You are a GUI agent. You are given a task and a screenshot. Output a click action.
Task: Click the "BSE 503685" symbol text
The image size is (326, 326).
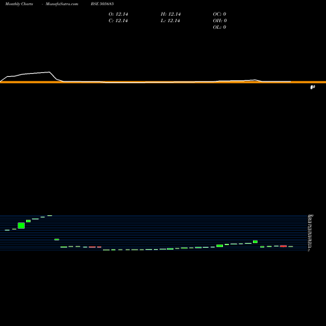102,4
